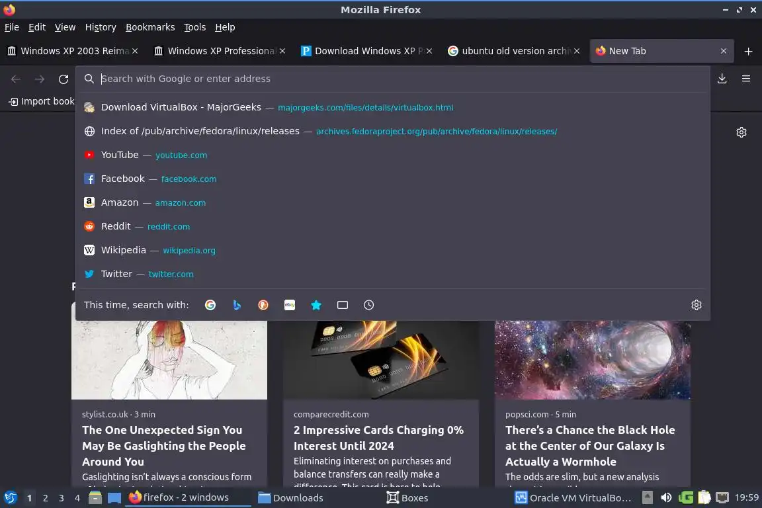Image resolution: width=762 pixels, height=508 pixels.
Task: Open the Black Hole Wormhole headline
Action: [x=590, y=446]
